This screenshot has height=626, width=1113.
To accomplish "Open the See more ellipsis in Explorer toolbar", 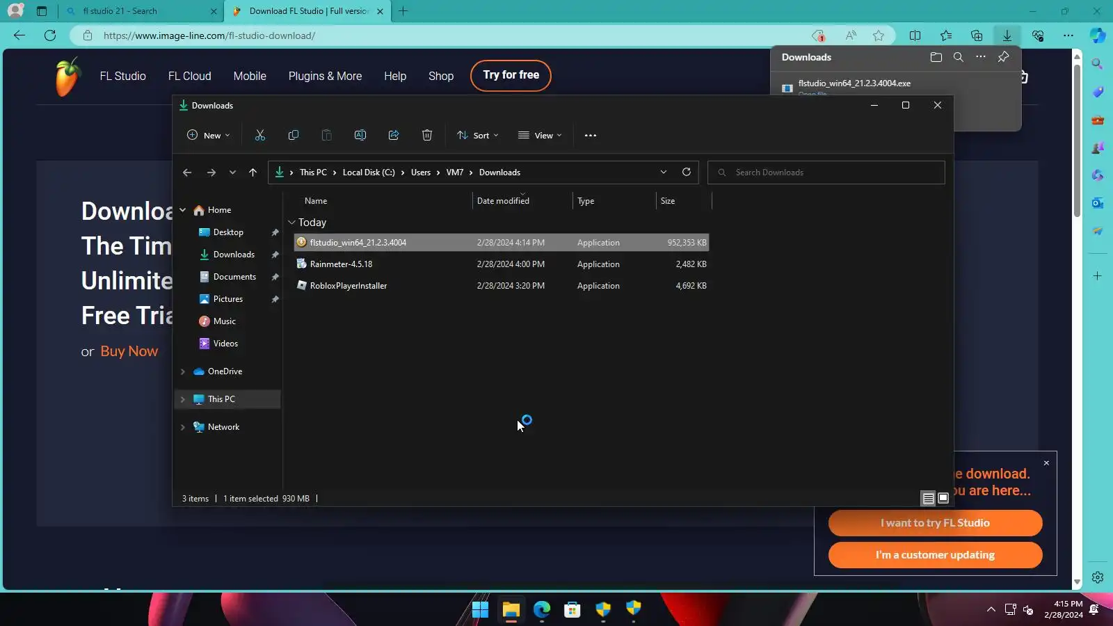I will (x=591, y=136).
